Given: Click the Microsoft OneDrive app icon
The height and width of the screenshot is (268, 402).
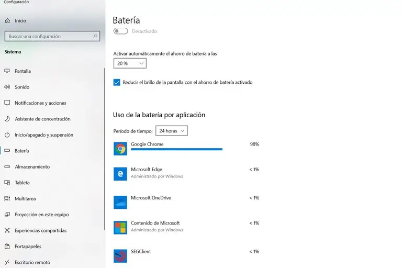Looking at the screenshot, I should click(120, 203).
